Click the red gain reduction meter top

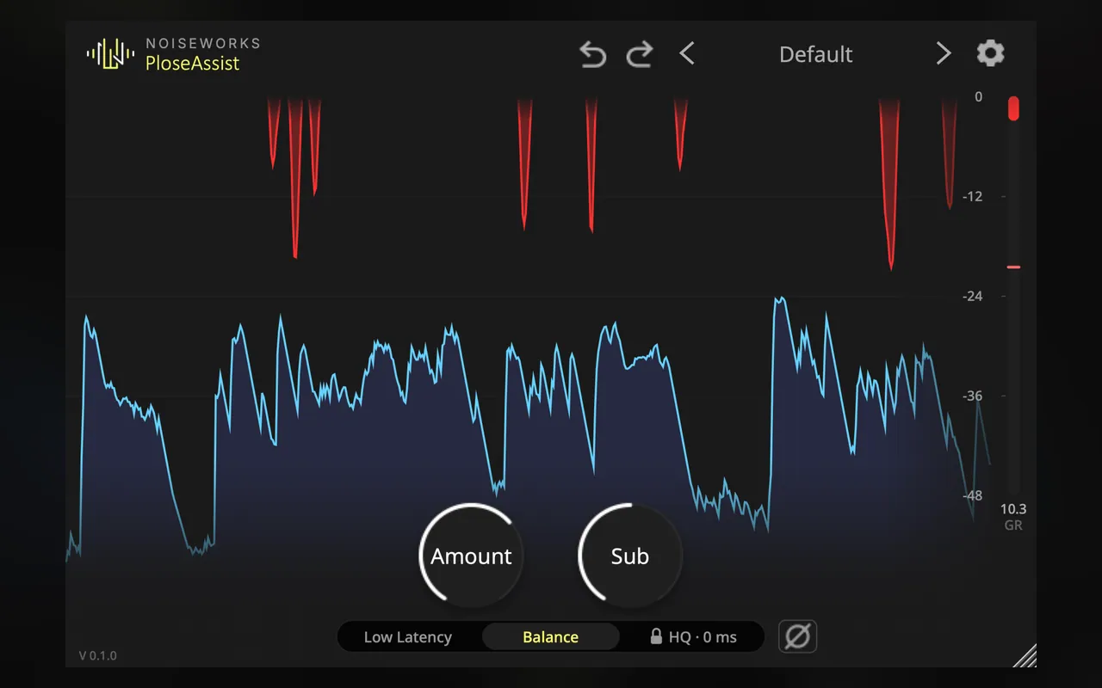pyautogui.click(x=1013, y=108)
